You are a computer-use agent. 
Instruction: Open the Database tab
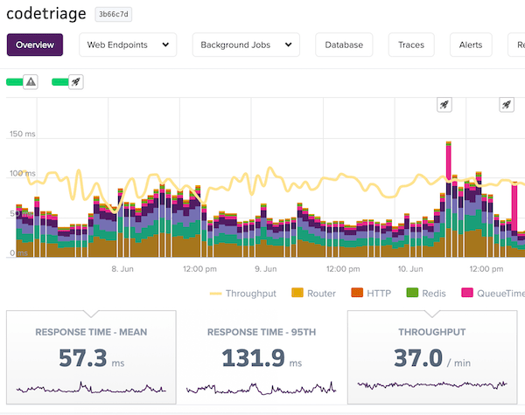click(344, 45)
